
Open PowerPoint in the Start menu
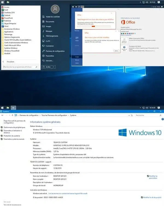coord(8,18)
